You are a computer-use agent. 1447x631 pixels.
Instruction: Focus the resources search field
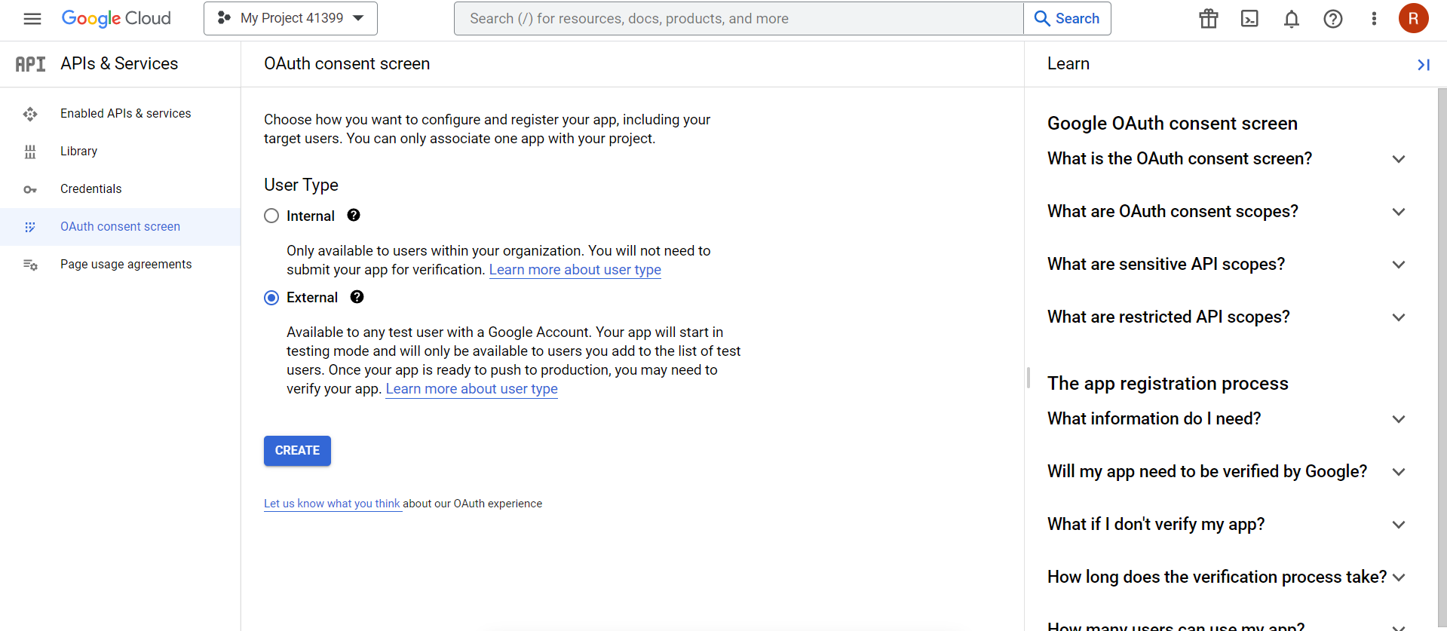click(738, 18)
